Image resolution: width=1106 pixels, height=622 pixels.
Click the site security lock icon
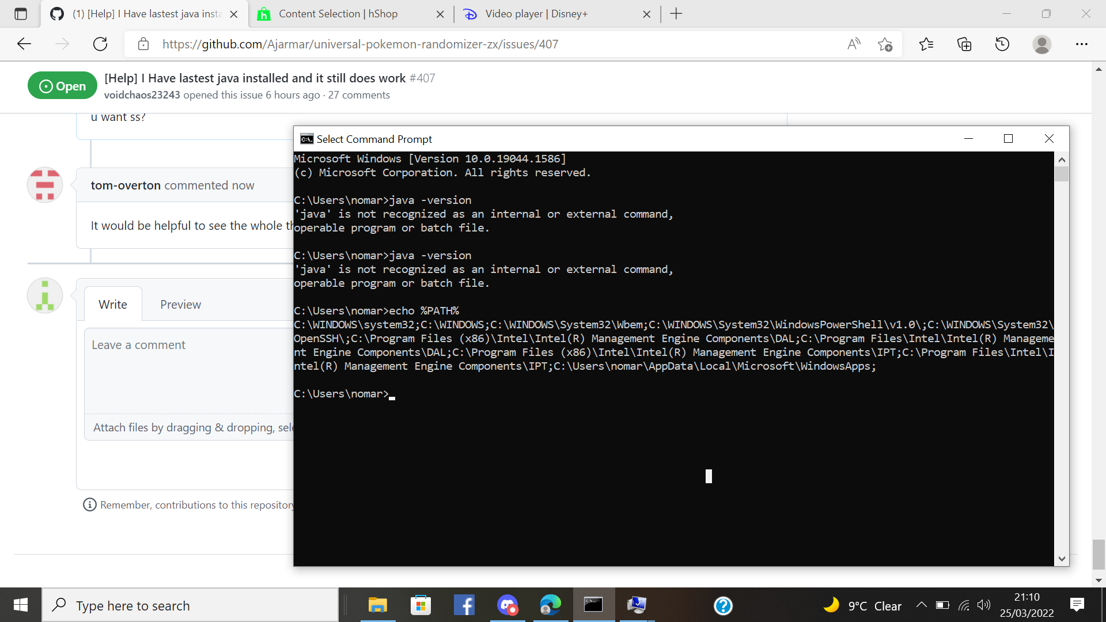[143, 44]
